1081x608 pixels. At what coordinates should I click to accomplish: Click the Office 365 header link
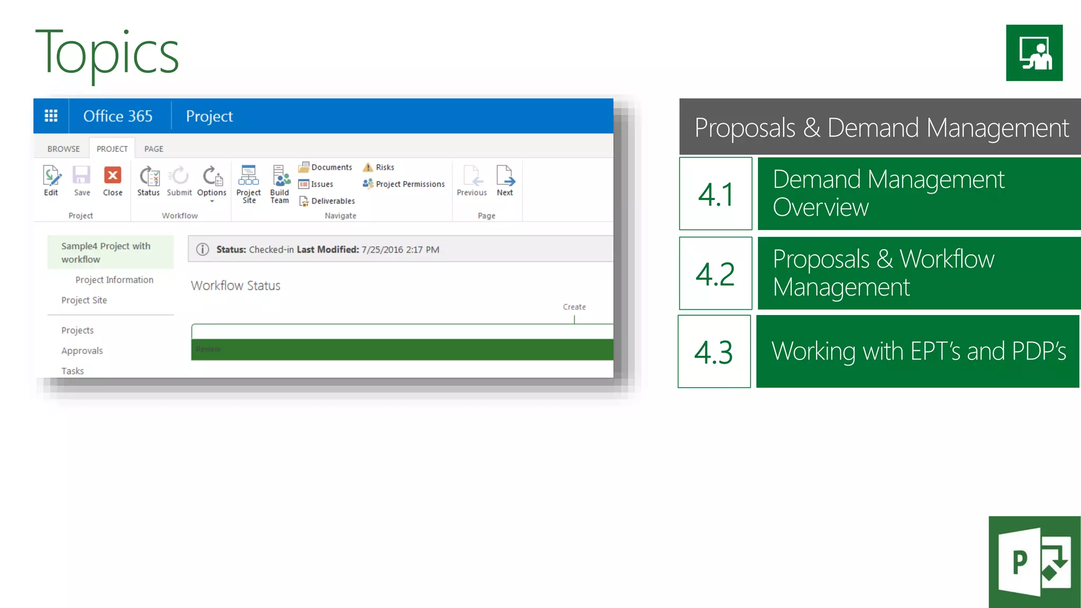click(x=118, y=116)
